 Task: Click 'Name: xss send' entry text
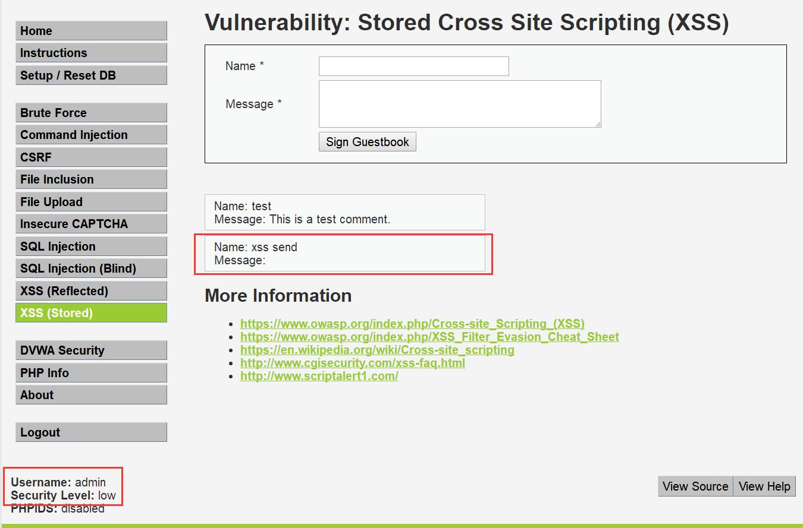[x=256, y=247]
